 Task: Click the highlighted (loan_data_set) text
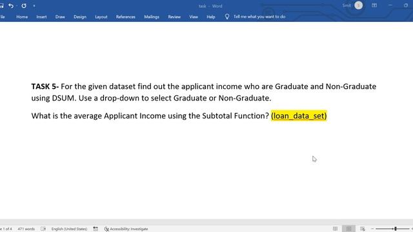tap(299, 116)
